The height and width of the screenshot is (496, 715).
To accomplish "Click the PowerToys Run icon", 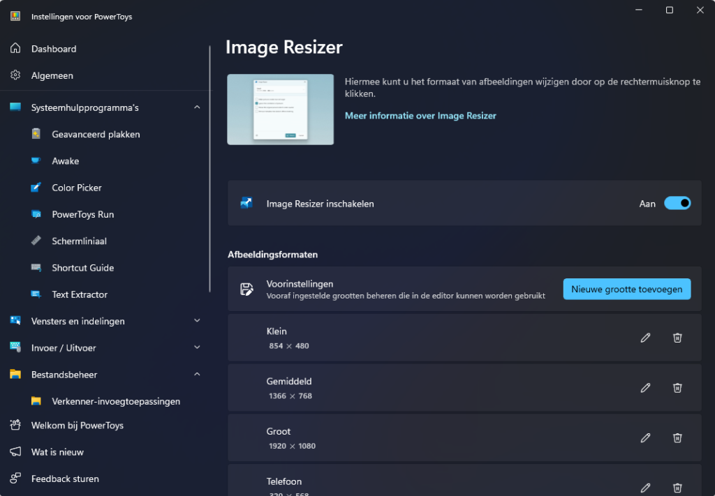I will (x=36, y=214).
